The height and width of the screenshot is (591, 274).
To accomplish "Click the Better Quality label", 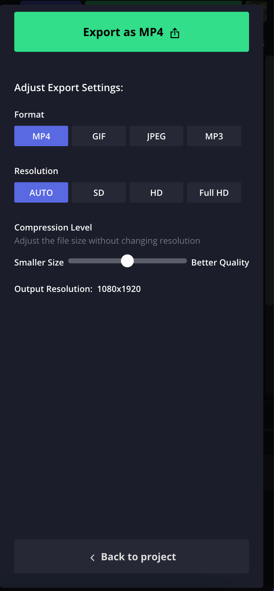I will [220, 262].
